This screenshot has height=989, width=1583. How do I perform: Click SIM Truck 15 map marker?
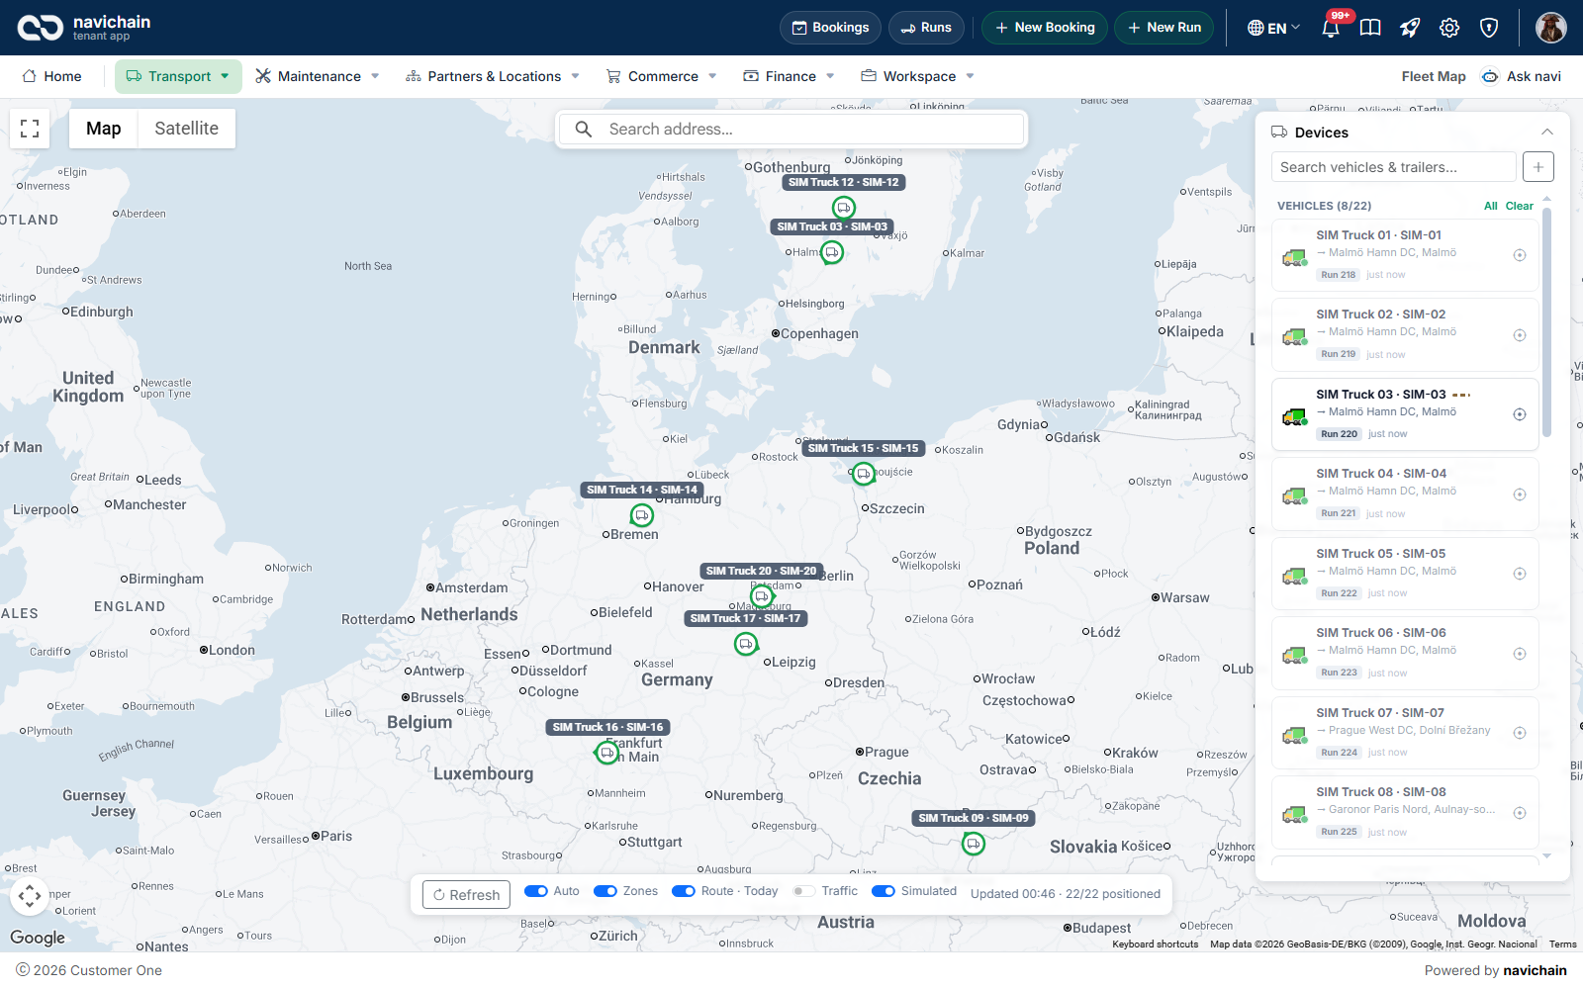coord(864,474)
